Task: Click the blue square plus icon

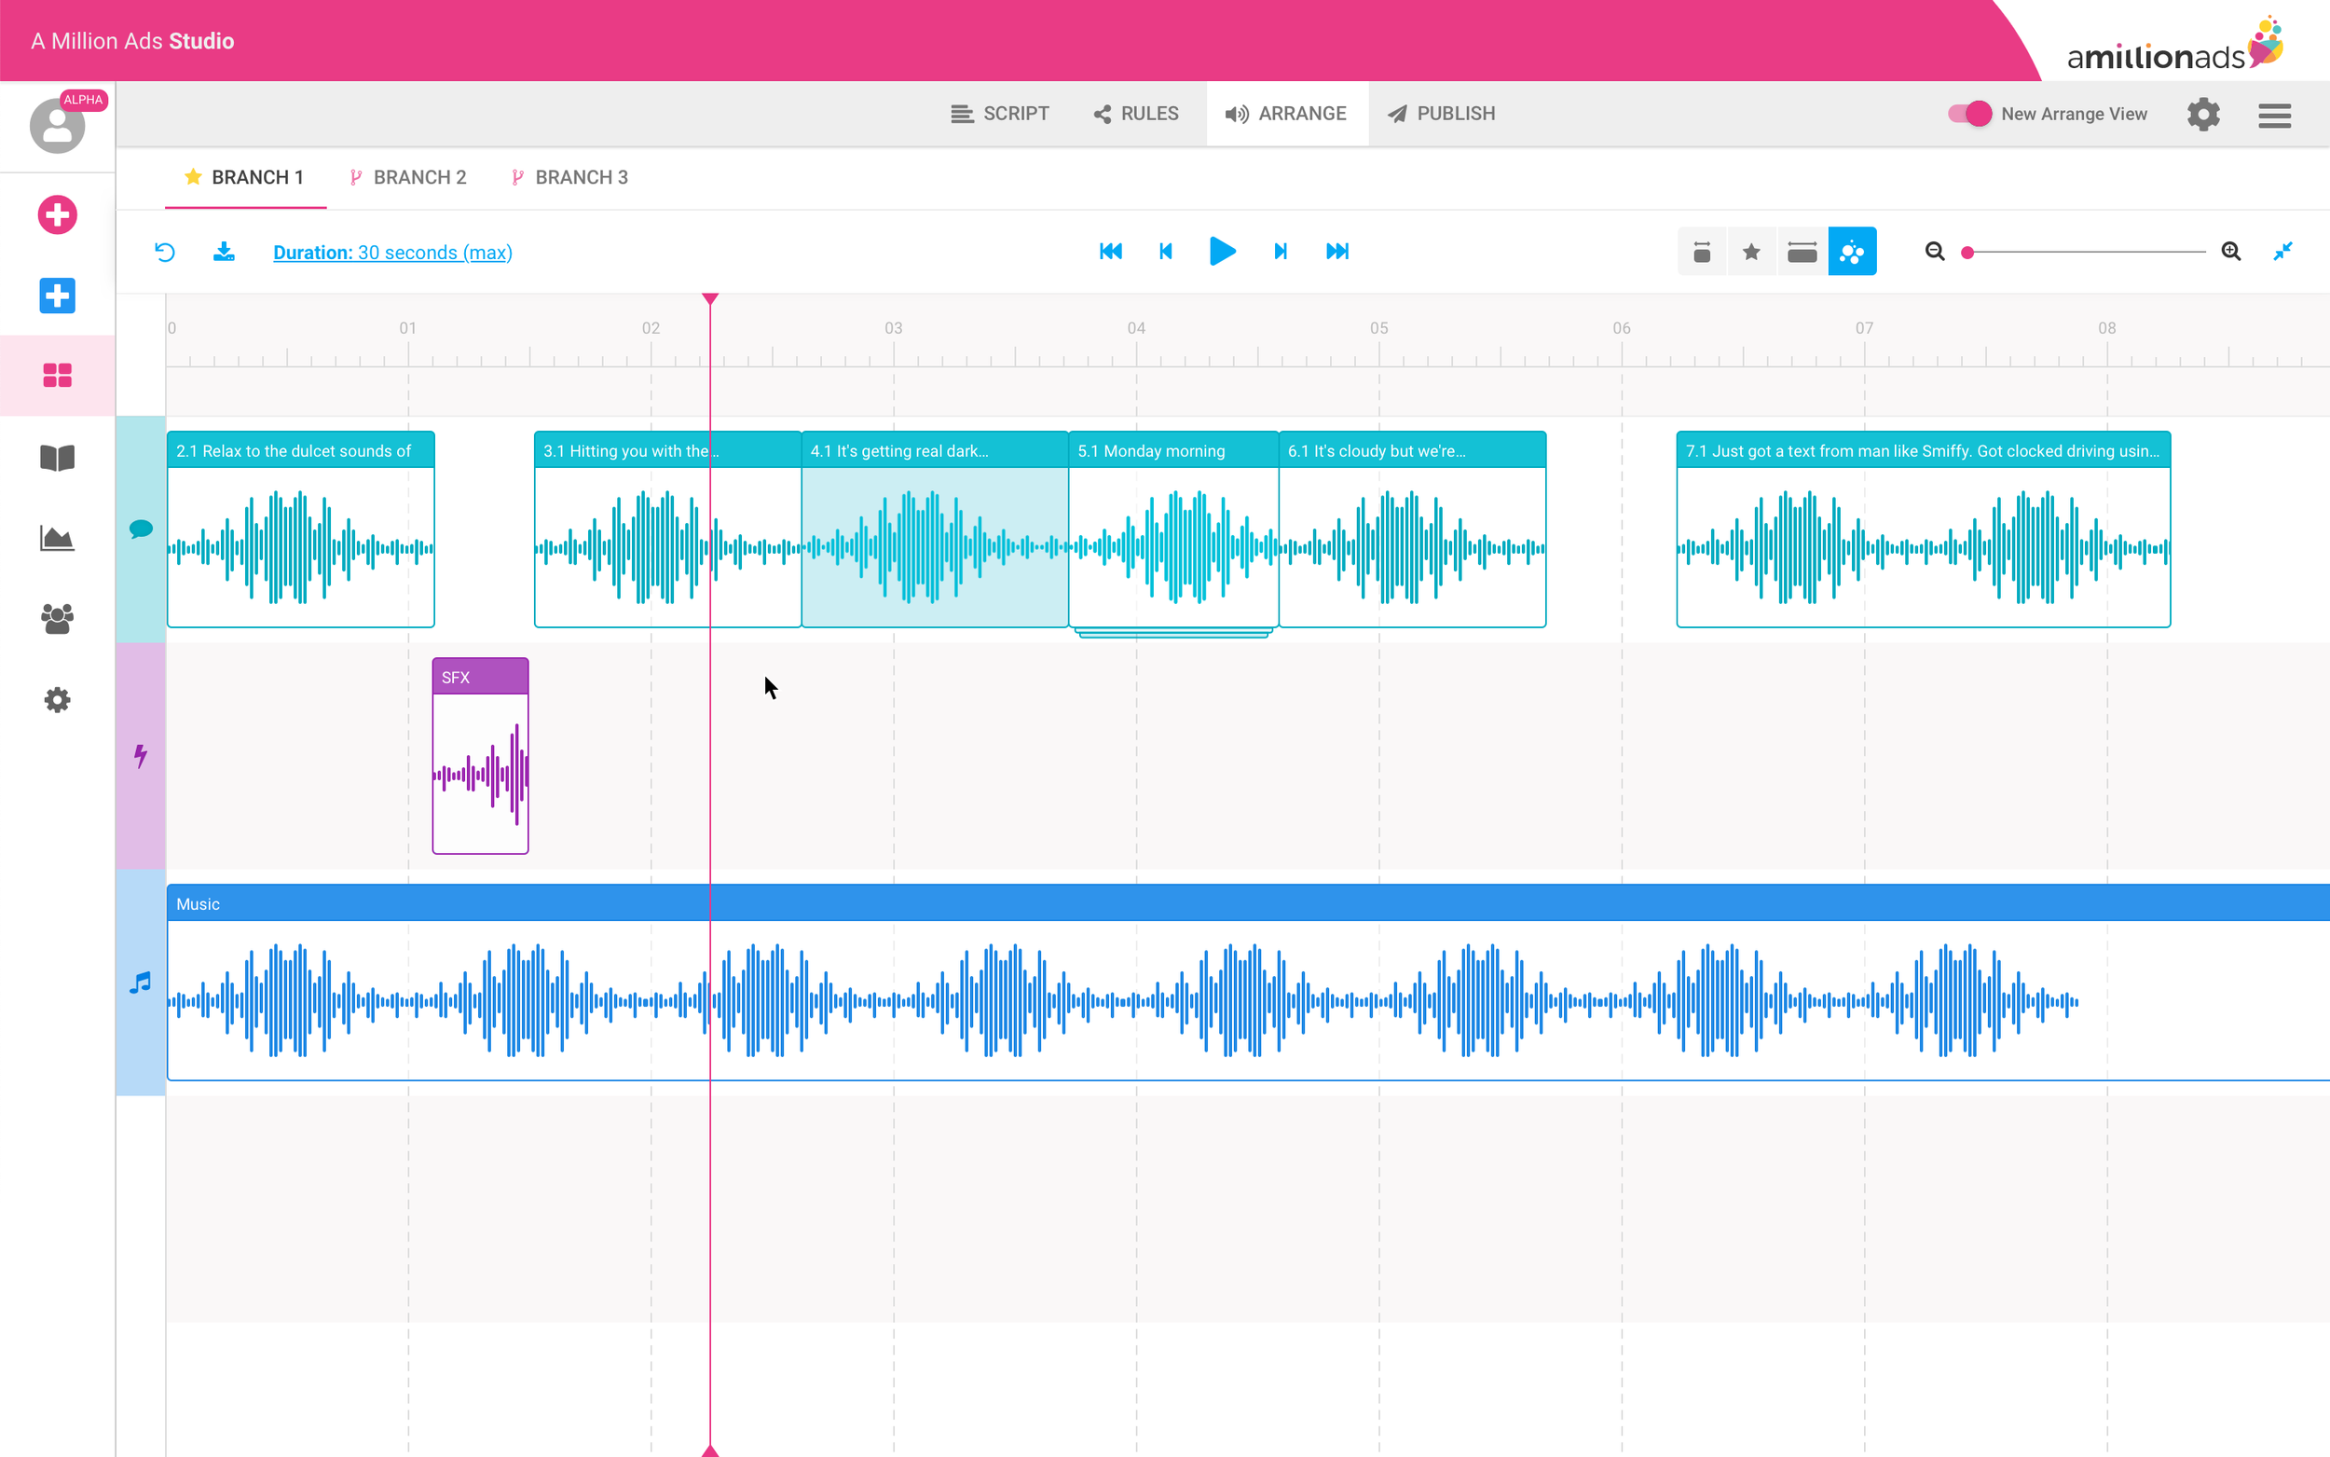Action: click(57, 295)
